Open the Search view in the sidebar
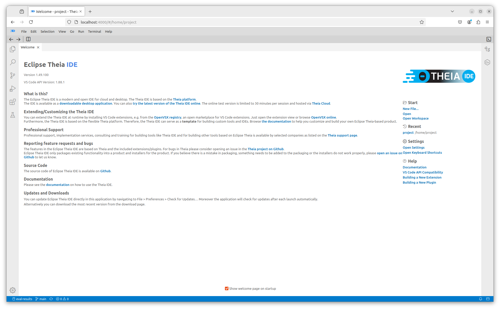This screenshot has width=500, height=309. [x=13, y=62]
